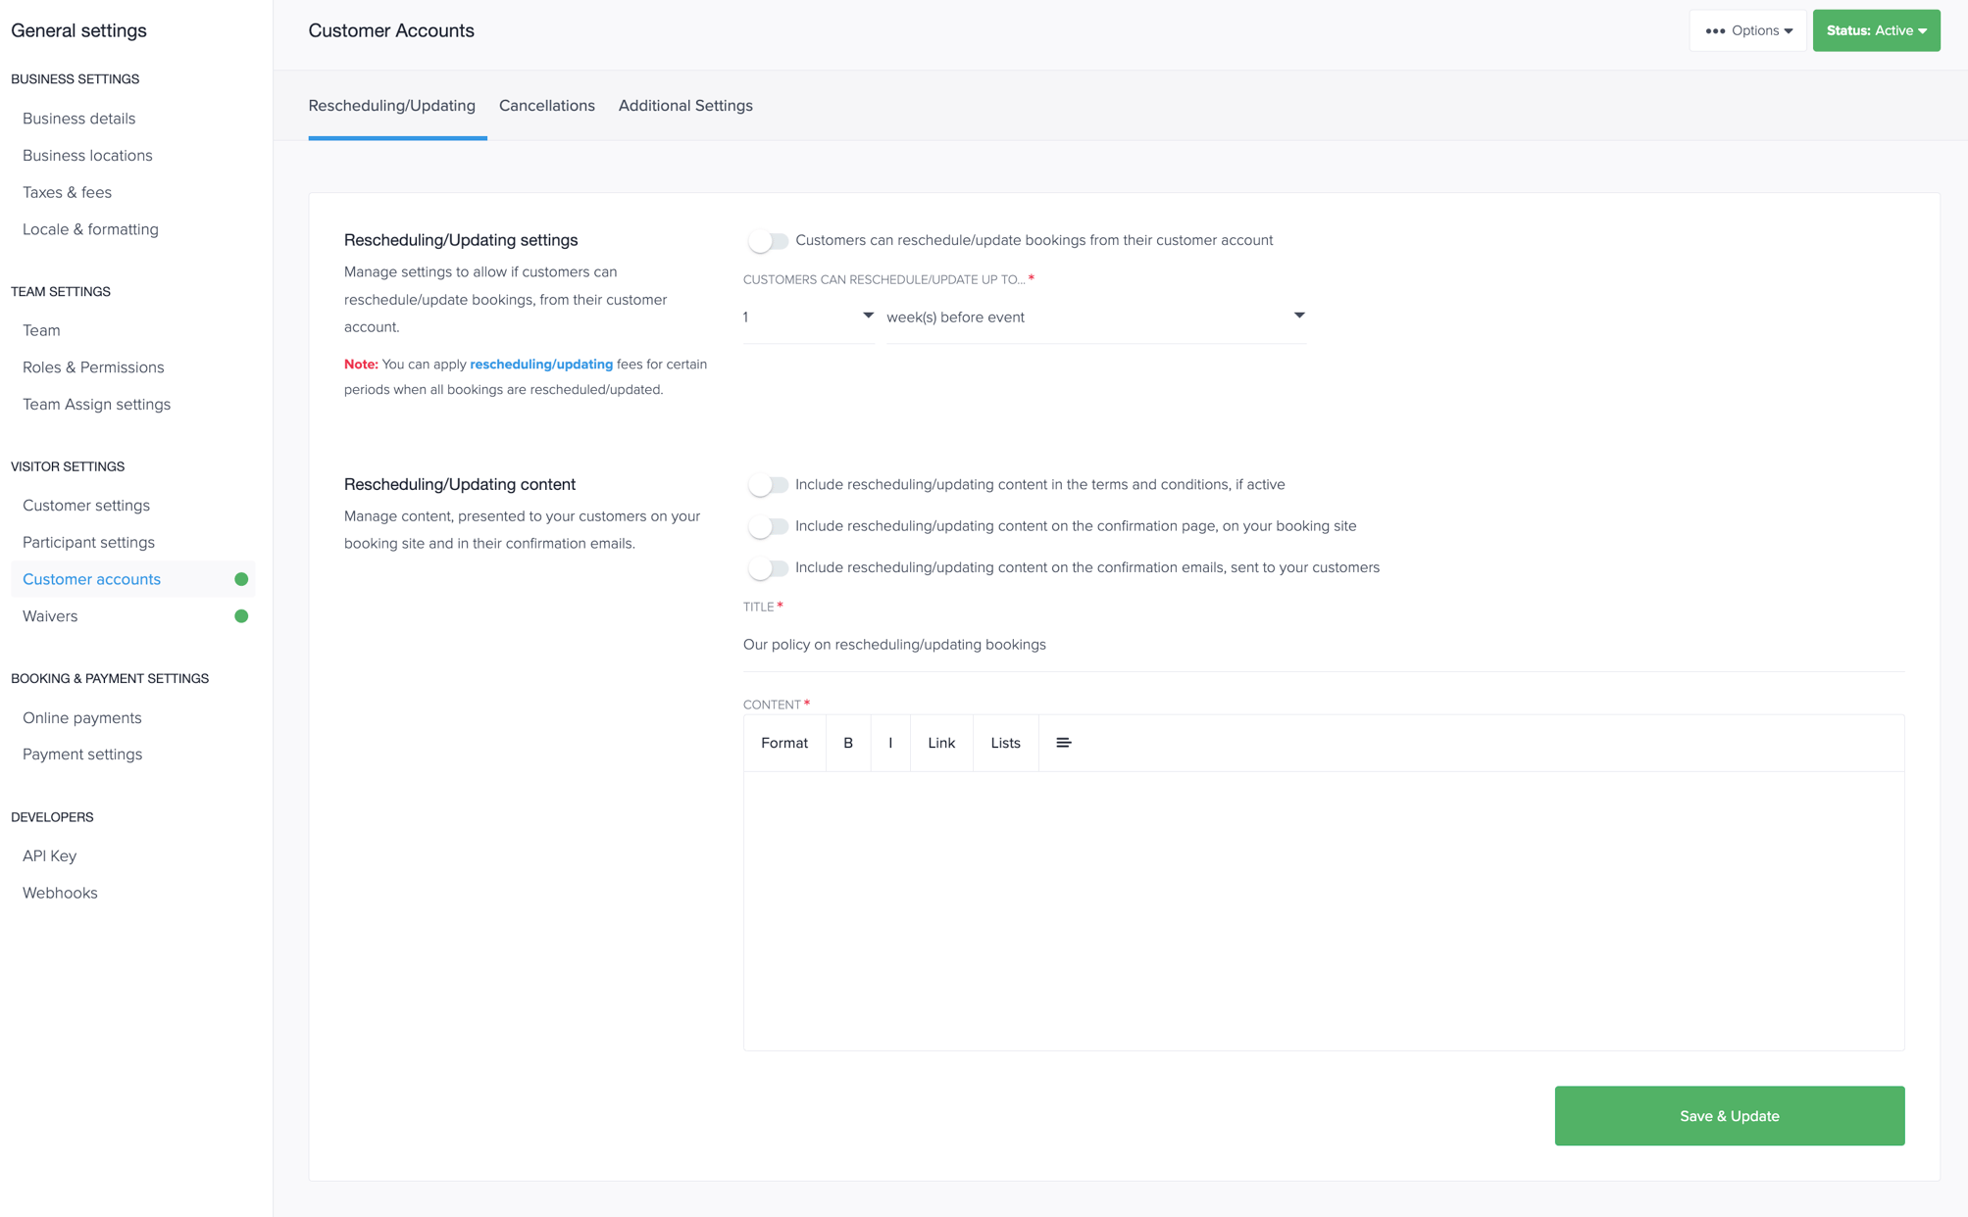
Task: Toggle rescheduling content in terms and conditions
Action: (768, 484)
